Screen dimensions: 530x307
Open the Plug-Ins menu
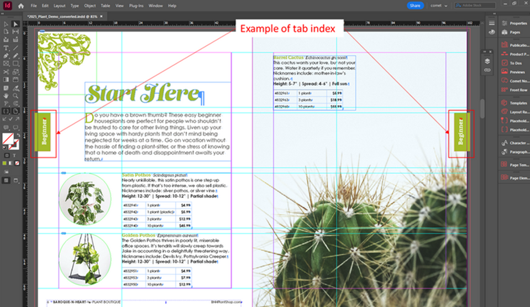136,6
